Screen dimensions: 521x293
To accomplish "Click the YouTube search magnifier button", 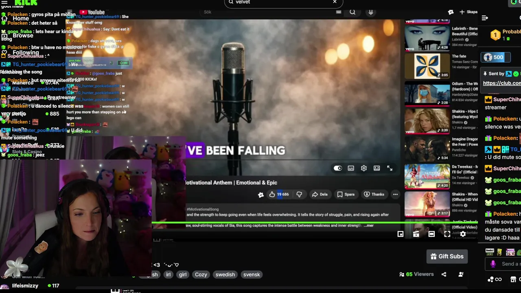I will 352,12.
